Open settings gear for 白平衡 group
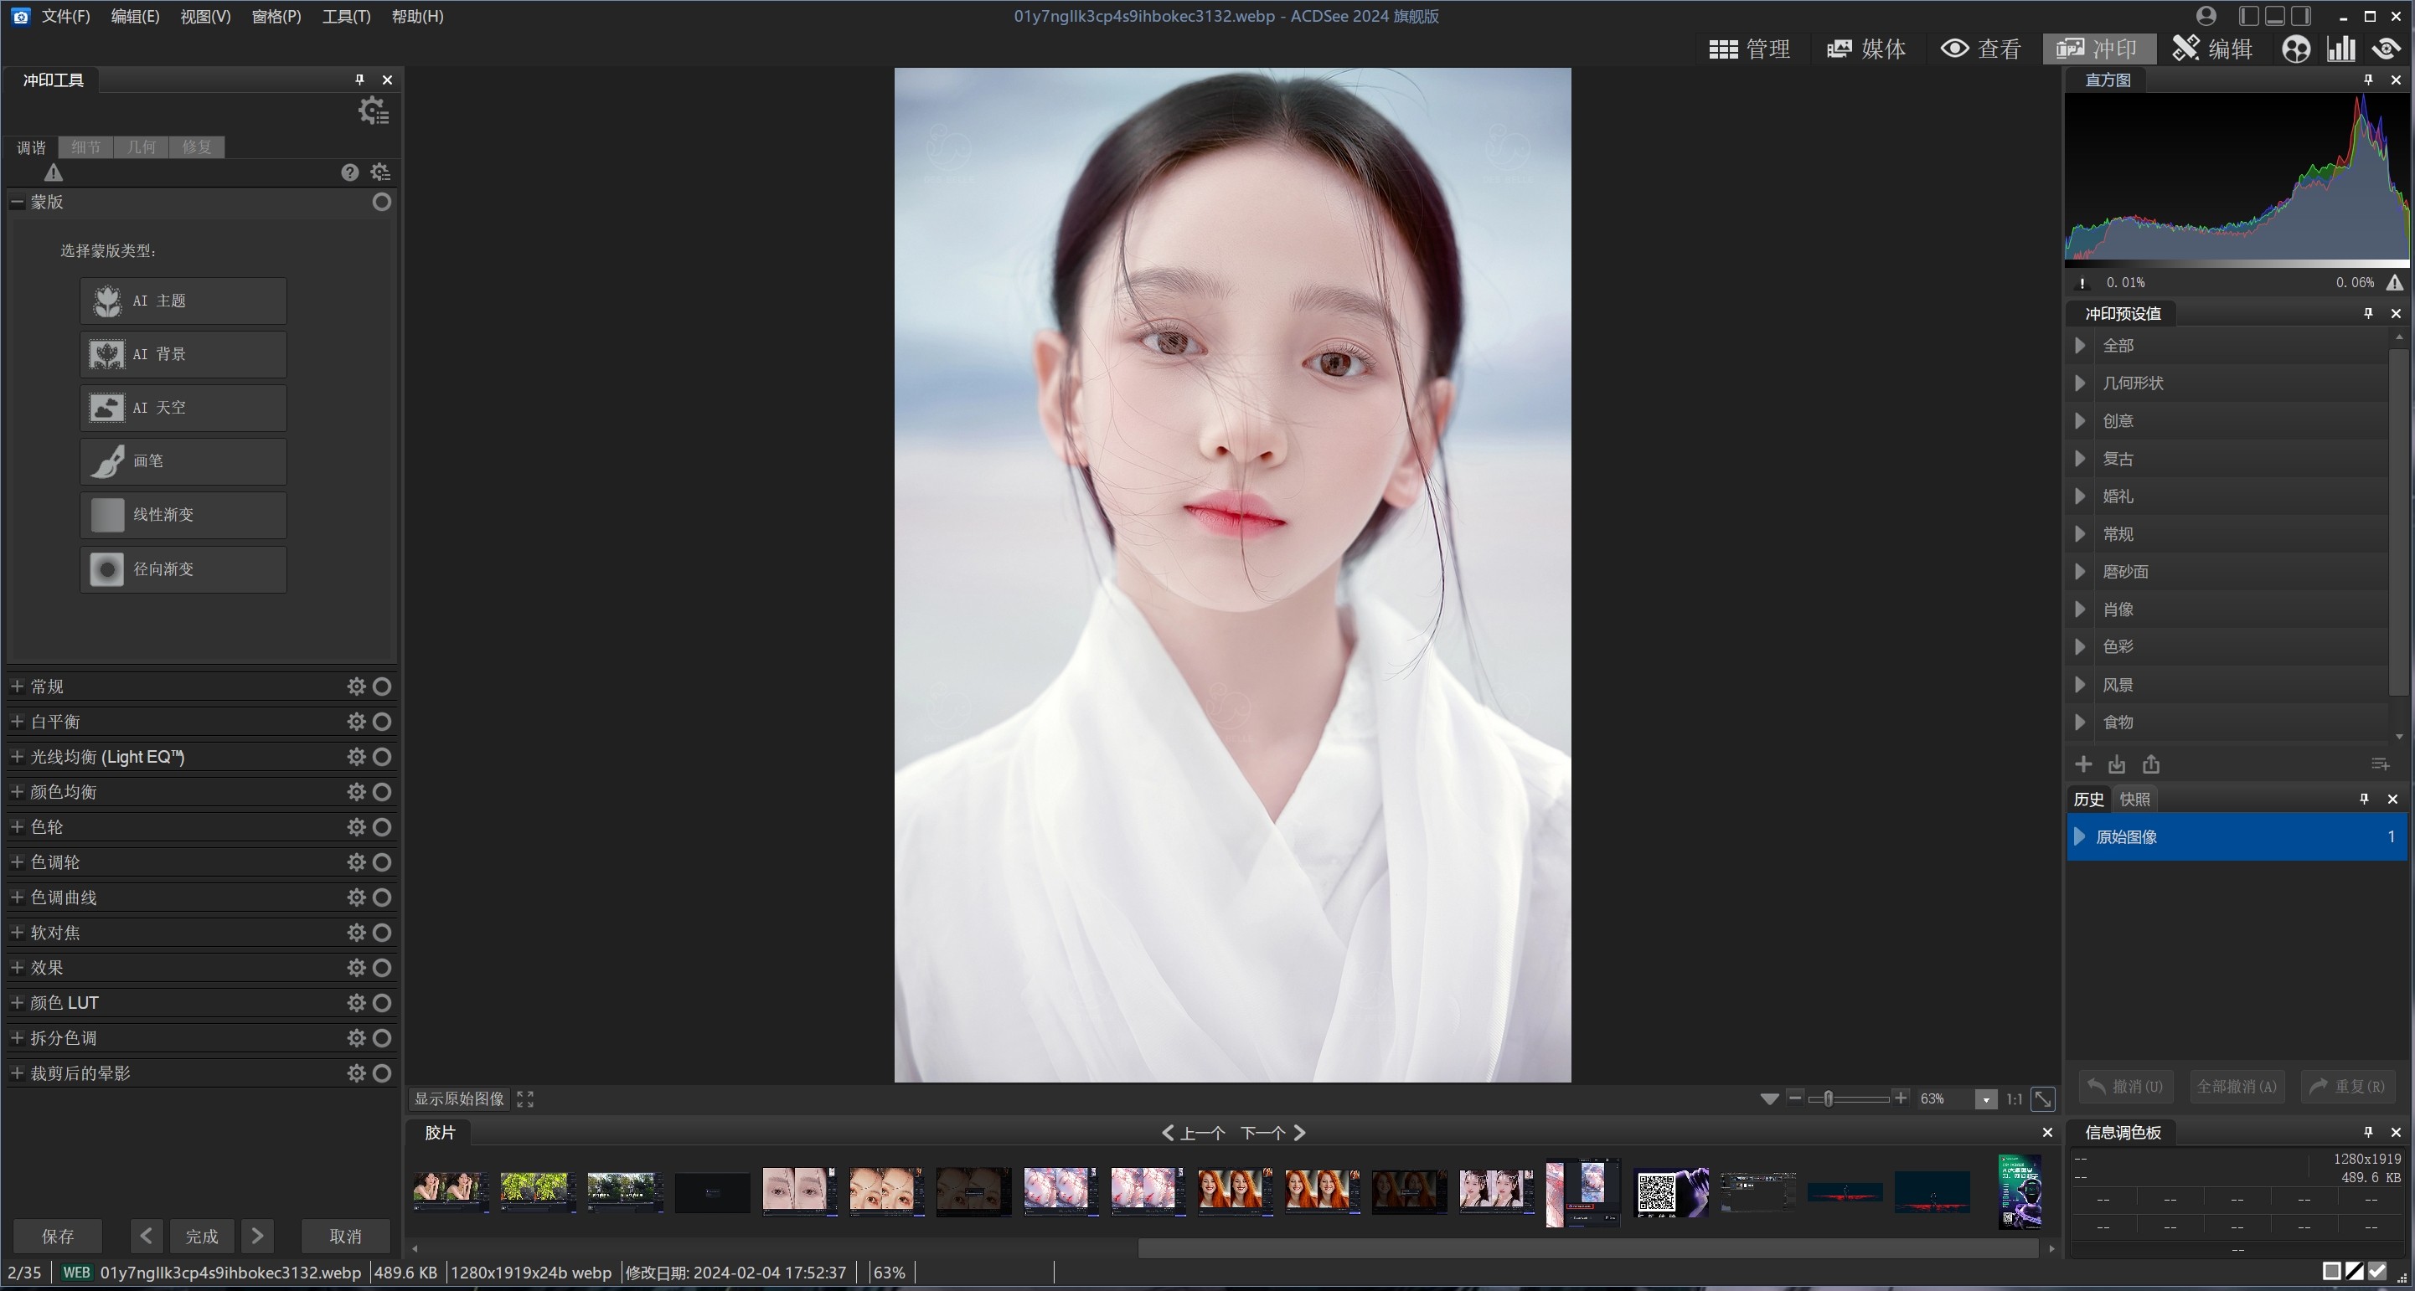 pos(356,722)
